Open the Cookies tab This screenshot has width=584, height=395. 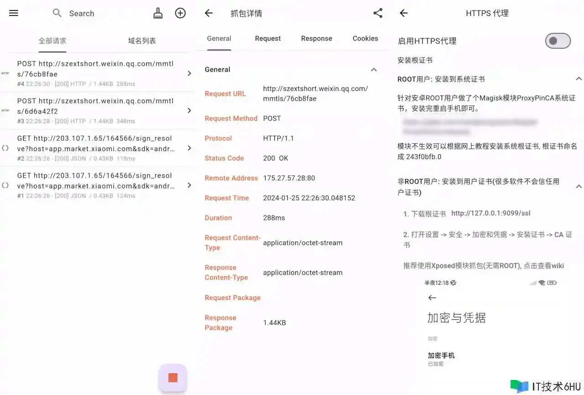[365, 38]
